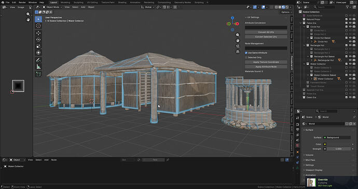Switch to the Modeling workspace tab

click(x=65, y=2)
